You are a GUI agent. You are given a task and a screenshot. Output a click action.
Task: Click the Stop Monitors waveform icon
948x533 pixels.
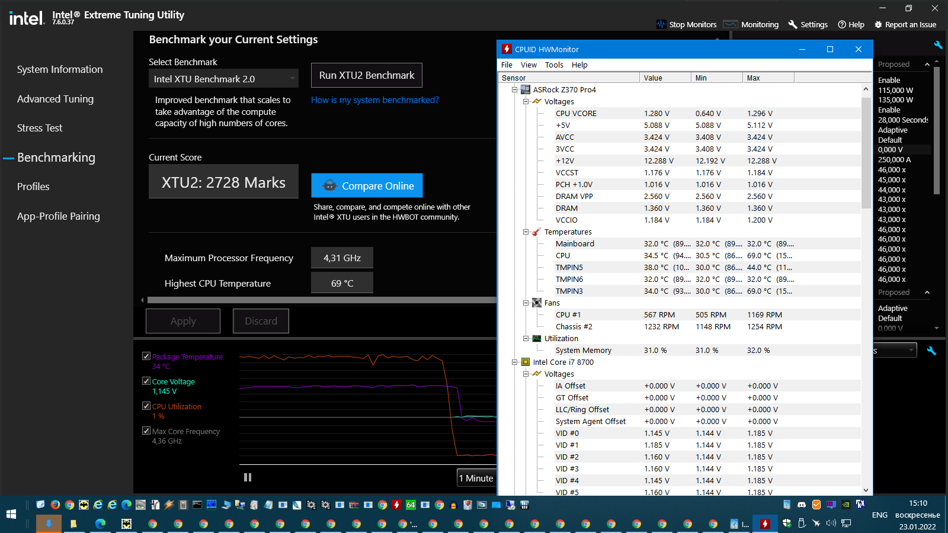click(x=661, y=24)
